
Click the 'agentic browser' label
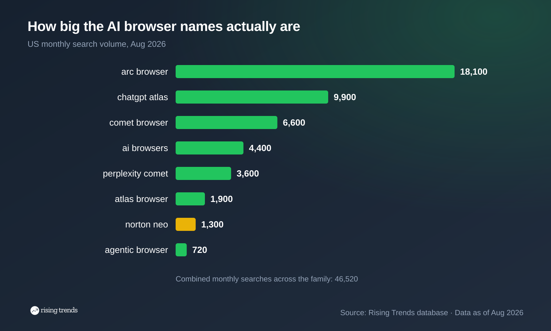tap(136, 250)
